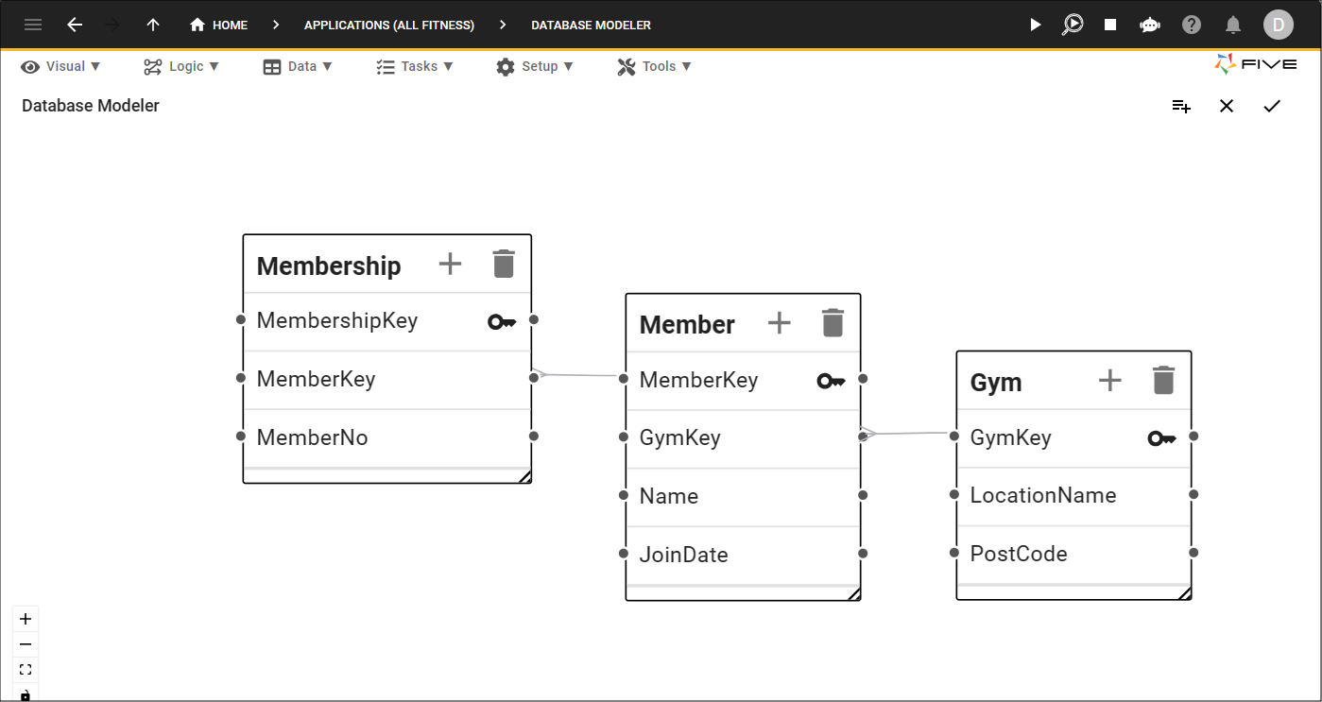Delete the Member table
This screenshot has height=702, width=1322.
833,322
